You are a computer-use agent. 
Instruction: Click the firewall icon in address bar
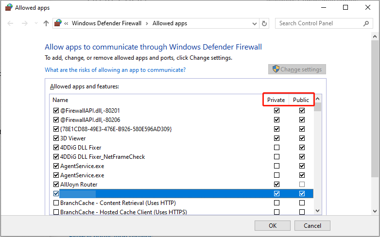point(58,23)
